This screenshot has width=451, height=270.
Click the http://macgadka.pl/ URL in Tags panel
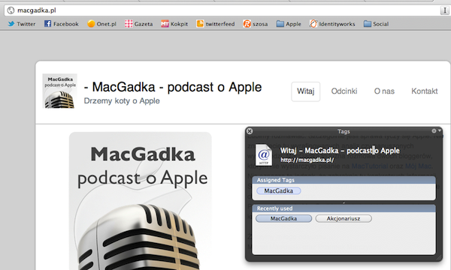[x=307, y=160]
